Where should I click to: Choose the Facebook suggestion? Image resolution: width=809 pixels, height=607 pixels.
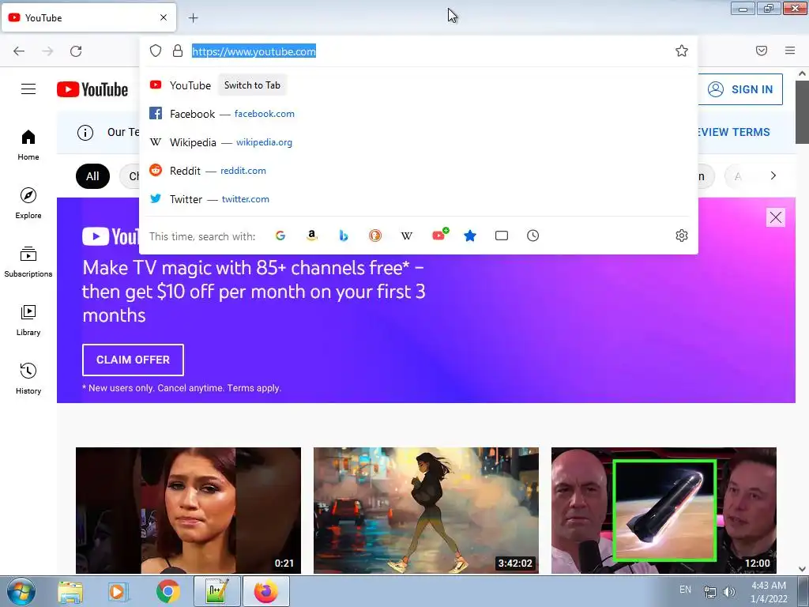[419, 114]
